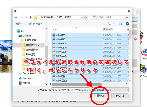This screenshot has width=147, height=107.
Task: Toggle the preview pane icon
Action: tap(120, 24)
